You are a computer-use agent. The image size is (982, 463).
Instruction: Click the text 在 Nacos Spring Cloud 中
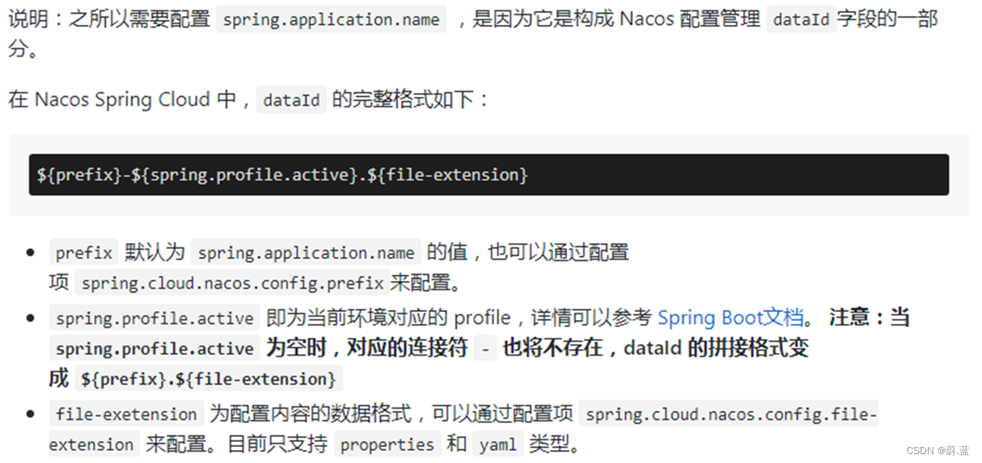[121, 100]
